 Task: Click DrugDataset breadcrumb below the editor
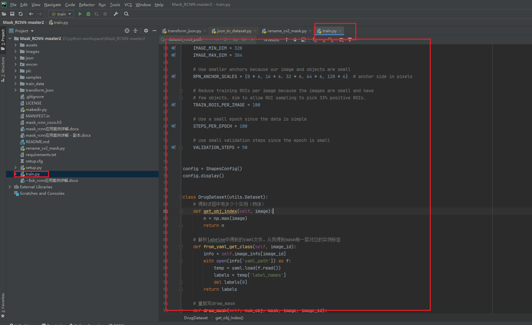tap(196, 318)
